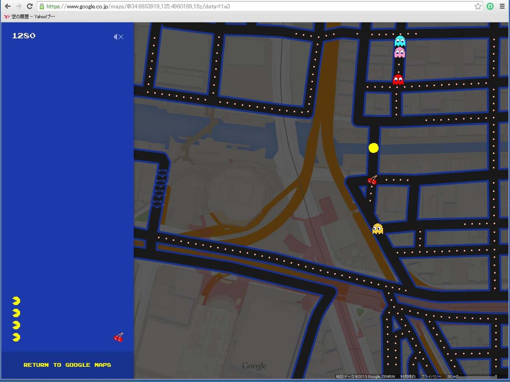Image resolution: width=510 pixels, height=382 pixels.
Task: Go back with the browser back arrow
Action: pyautogui.click(x=8, y=6)
